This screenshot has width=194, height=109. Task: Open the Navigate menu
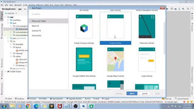tap(18, 5)
